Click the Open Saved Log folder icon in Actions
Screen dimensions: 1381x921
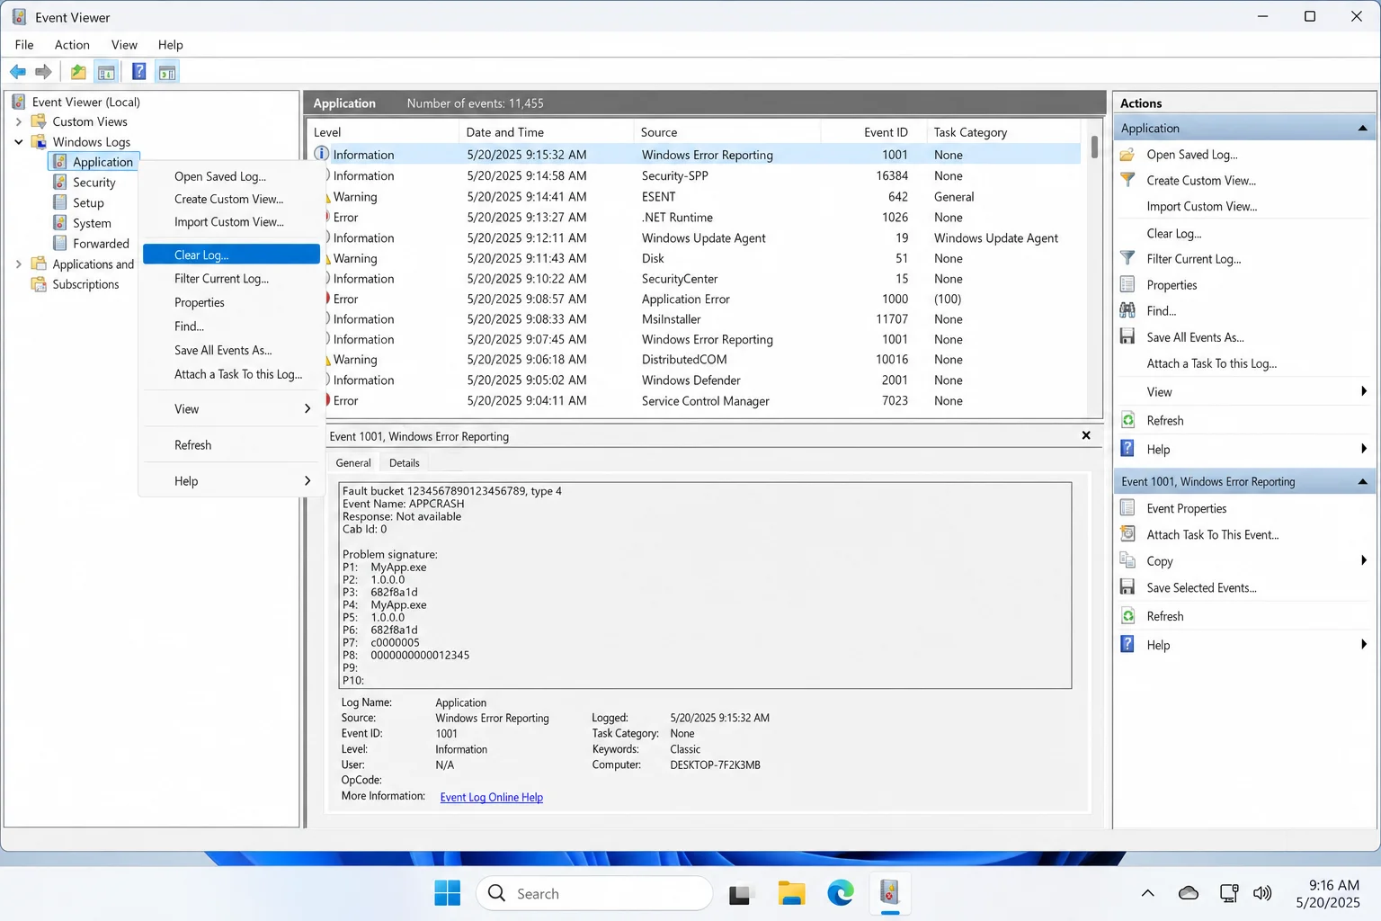(1127, 155)
